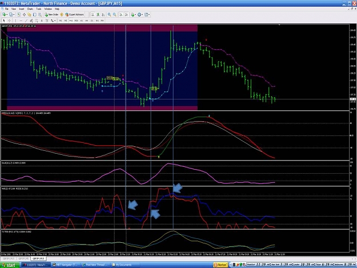
Task: Switch timeframe to H4
Action: 86,21
